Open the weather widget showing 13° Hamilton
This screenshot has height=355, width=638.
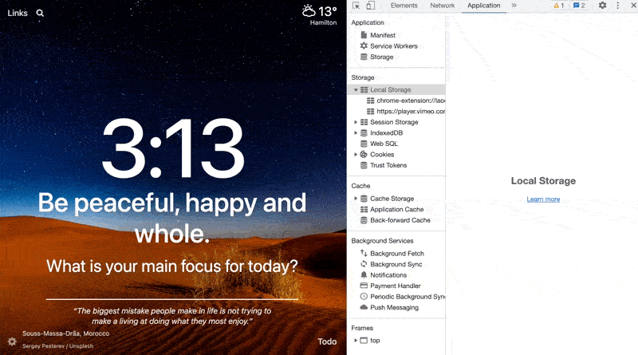click(x=320, y=14)
